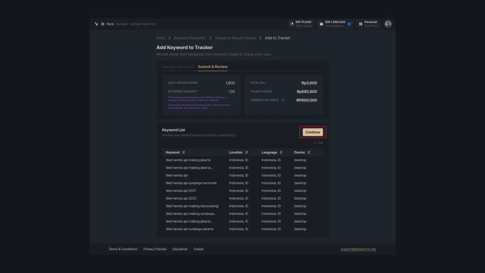Click the support@sequence.day email link
The image size is (485, 273).
(358, 249)
